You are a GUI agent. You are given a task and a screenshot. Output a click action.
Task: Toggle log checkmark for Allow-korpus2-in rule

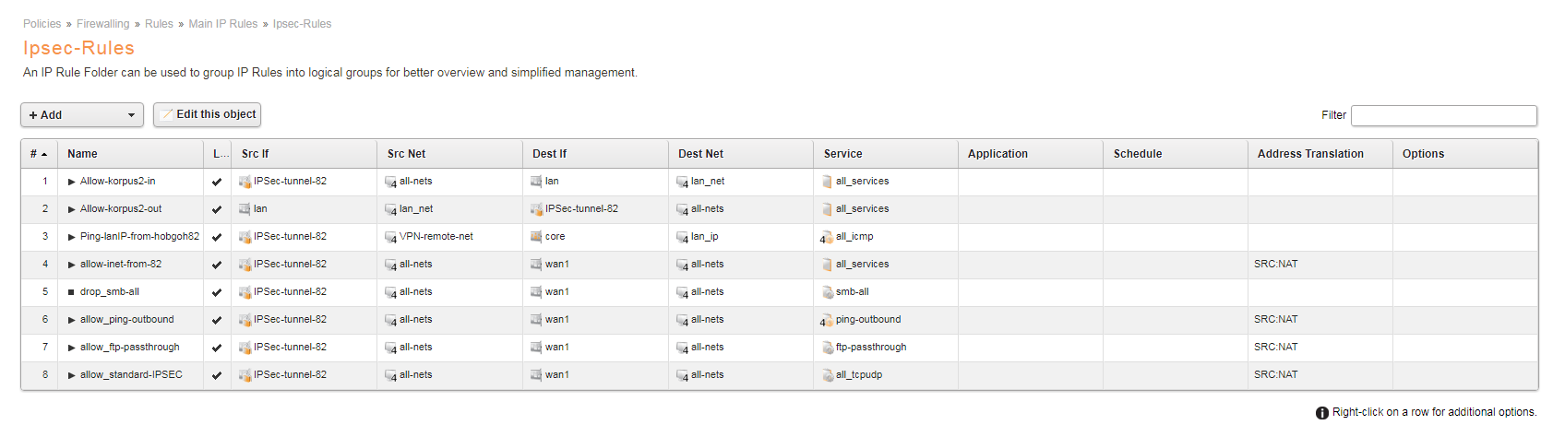217,182
